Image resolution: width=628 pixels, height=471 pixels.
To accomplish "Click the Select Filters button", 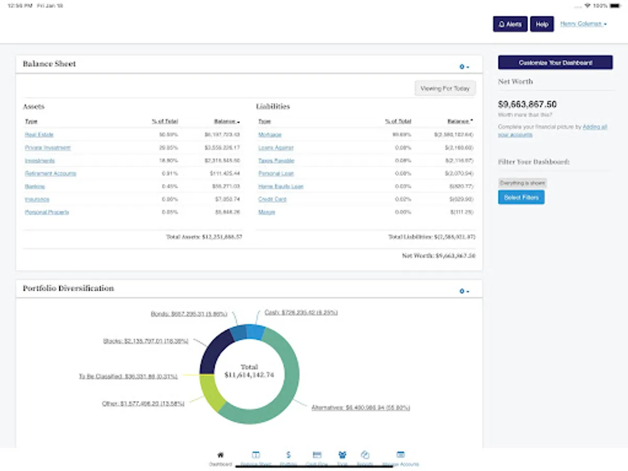I will 521,197.
